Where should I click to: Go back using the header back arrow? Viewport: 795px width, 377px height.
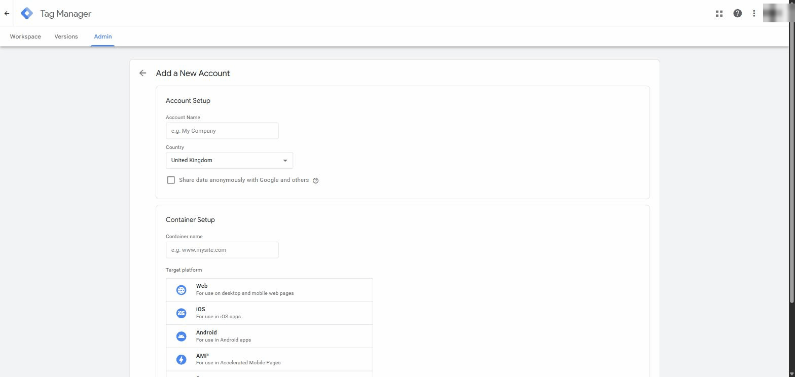pyautogui.click(x=7, y=14)
